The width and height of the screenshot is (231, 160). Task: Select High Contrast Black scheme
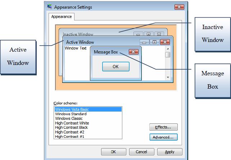(88, 127)
